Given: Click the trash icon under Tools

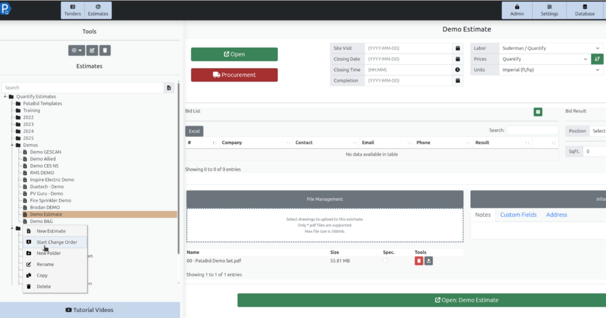Looking at the screenshot, I should coord(105,50).
